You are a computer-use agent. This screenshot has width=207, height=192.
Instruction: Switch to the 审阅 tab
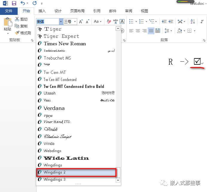pyautogui.click(x=129, y=11)
